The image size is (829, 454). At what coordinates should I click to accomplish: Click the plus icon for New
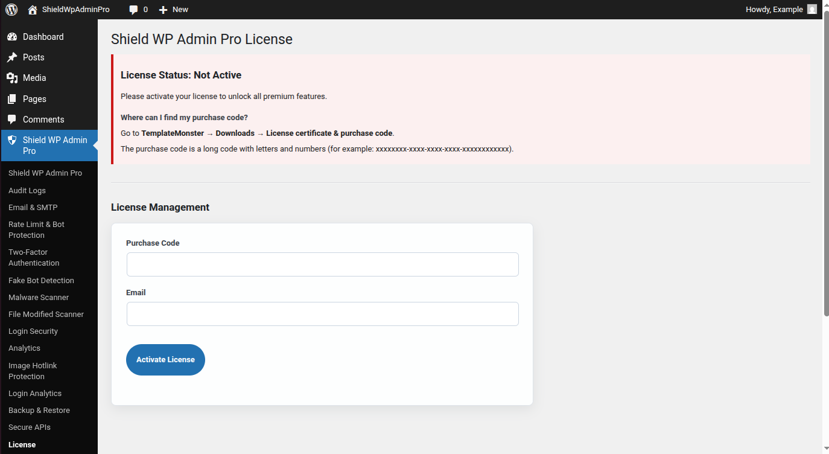coord(163,10)
